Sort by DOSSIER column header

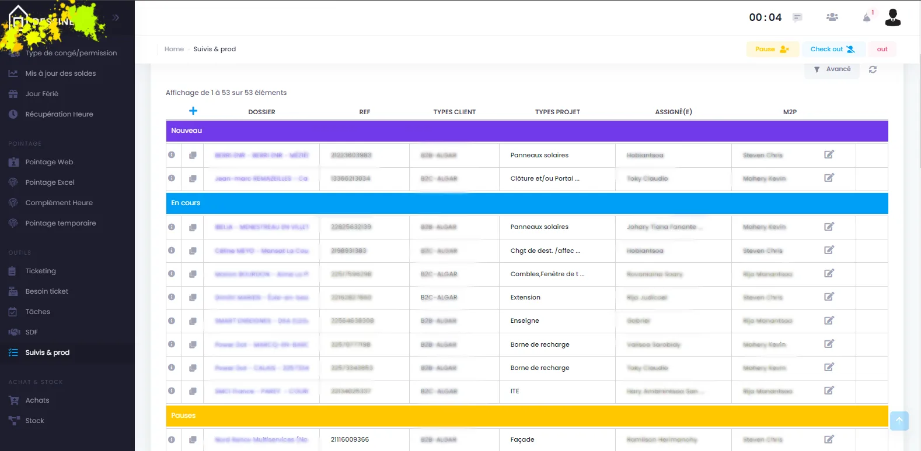point(261,112)
